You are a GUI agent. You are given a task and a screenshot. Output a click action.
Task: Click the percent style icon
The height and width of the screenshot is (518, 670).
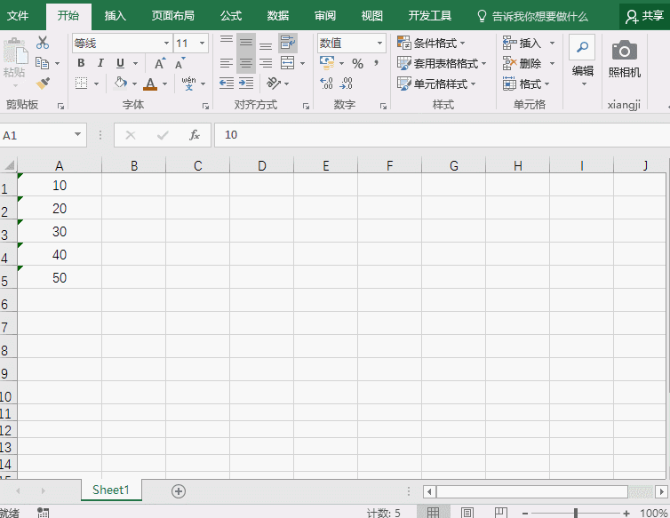point(357,63)
